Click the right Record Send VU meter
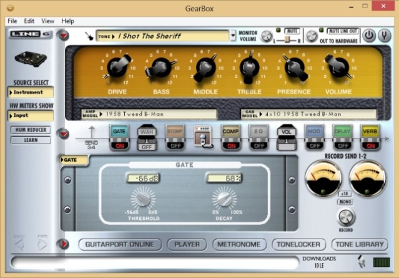This screenshot has height=278, width=399. pyautogui.click(x=367, y=179)
